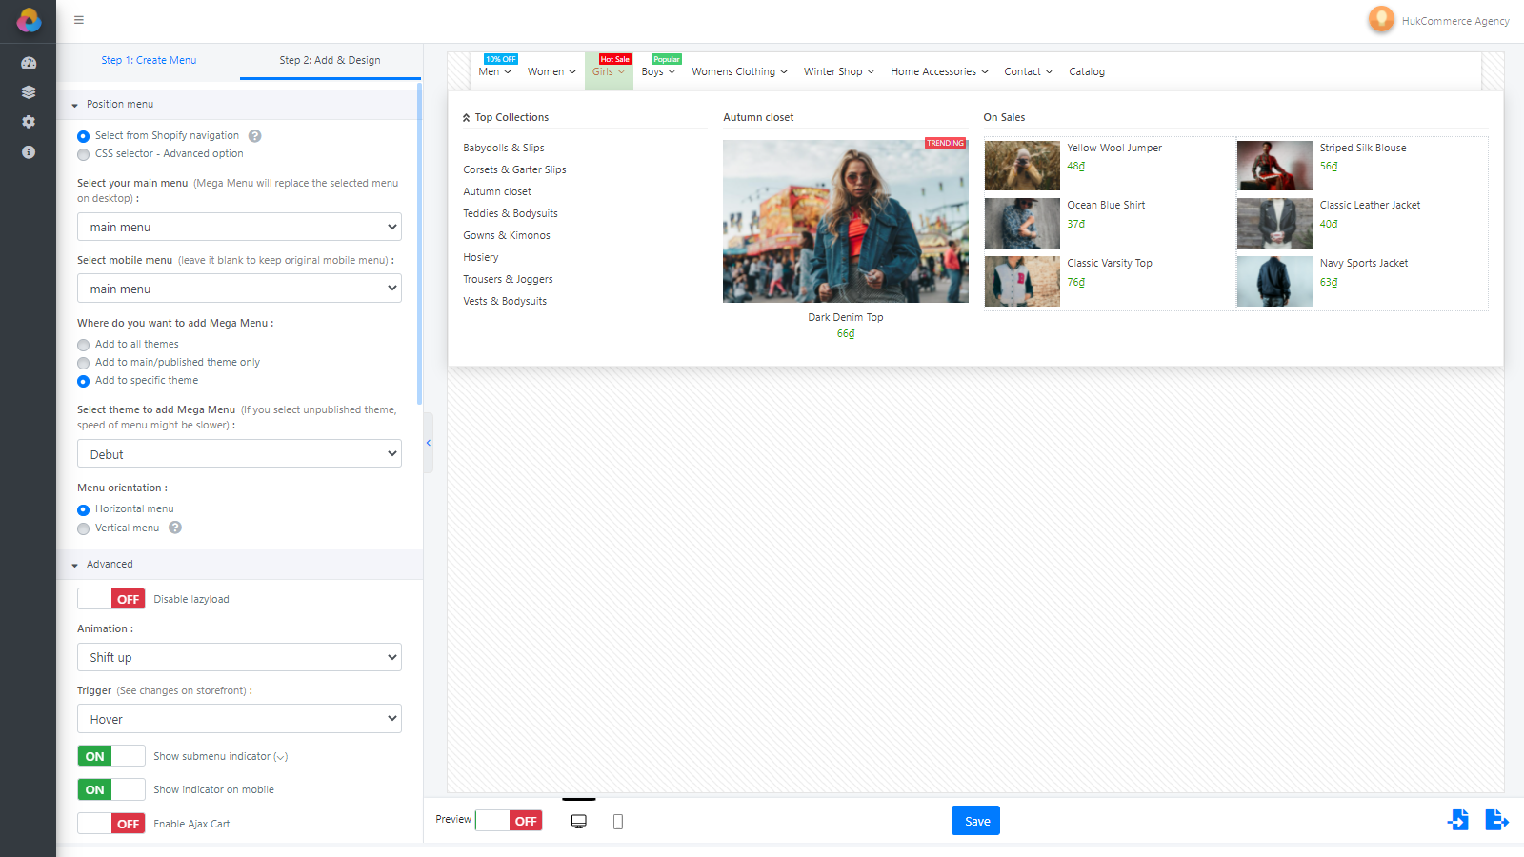This screenshot has width=1524, height=857.
Task: Open the Winter Shop menu item
Action: (838, 71)
